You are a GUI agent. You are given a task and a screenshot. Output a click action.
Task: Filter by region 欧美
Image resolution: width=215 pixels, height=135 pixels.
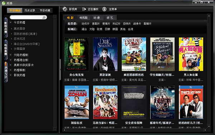click(x=100, y=29)
